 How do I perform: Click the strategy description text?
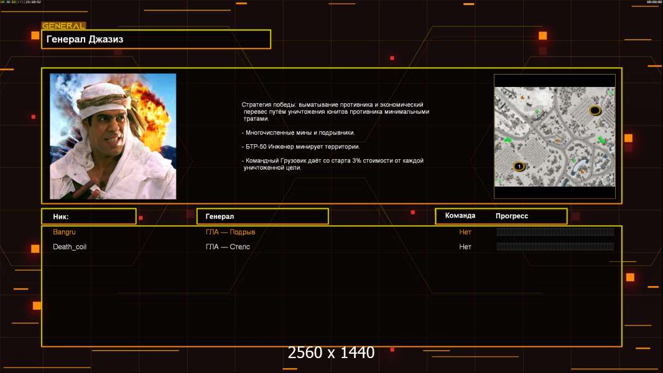[335, 136]
